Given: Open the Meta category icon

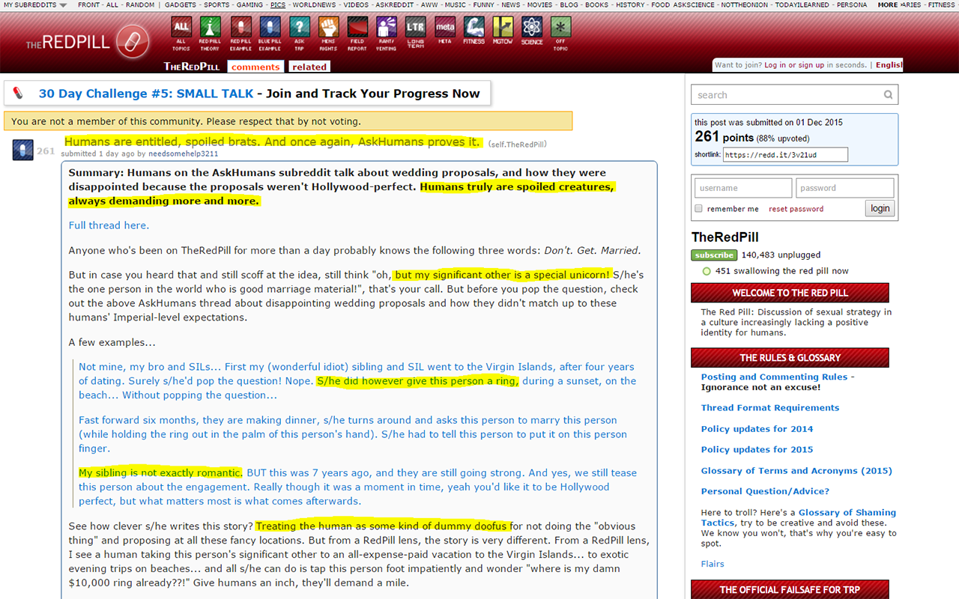Looking at the screenshot, I should click(445, 28).
